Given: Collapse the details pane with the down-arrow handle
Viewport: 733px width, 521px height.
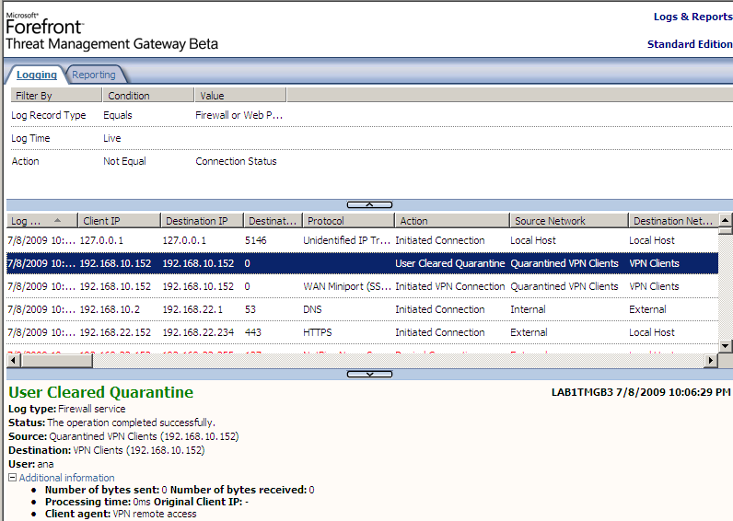Looking at the screenshot, I should 369,375.
